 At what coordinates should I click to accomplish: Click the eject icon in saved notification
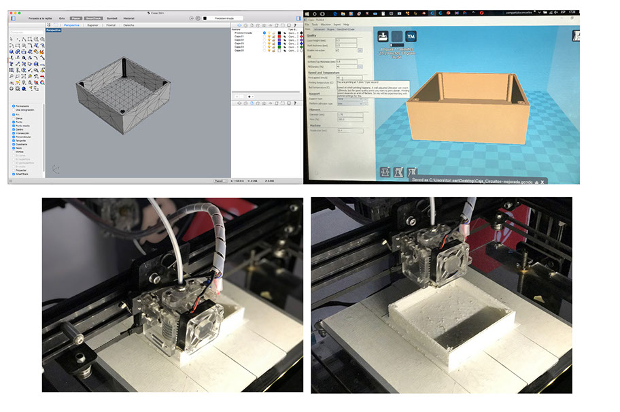point(536,182)
